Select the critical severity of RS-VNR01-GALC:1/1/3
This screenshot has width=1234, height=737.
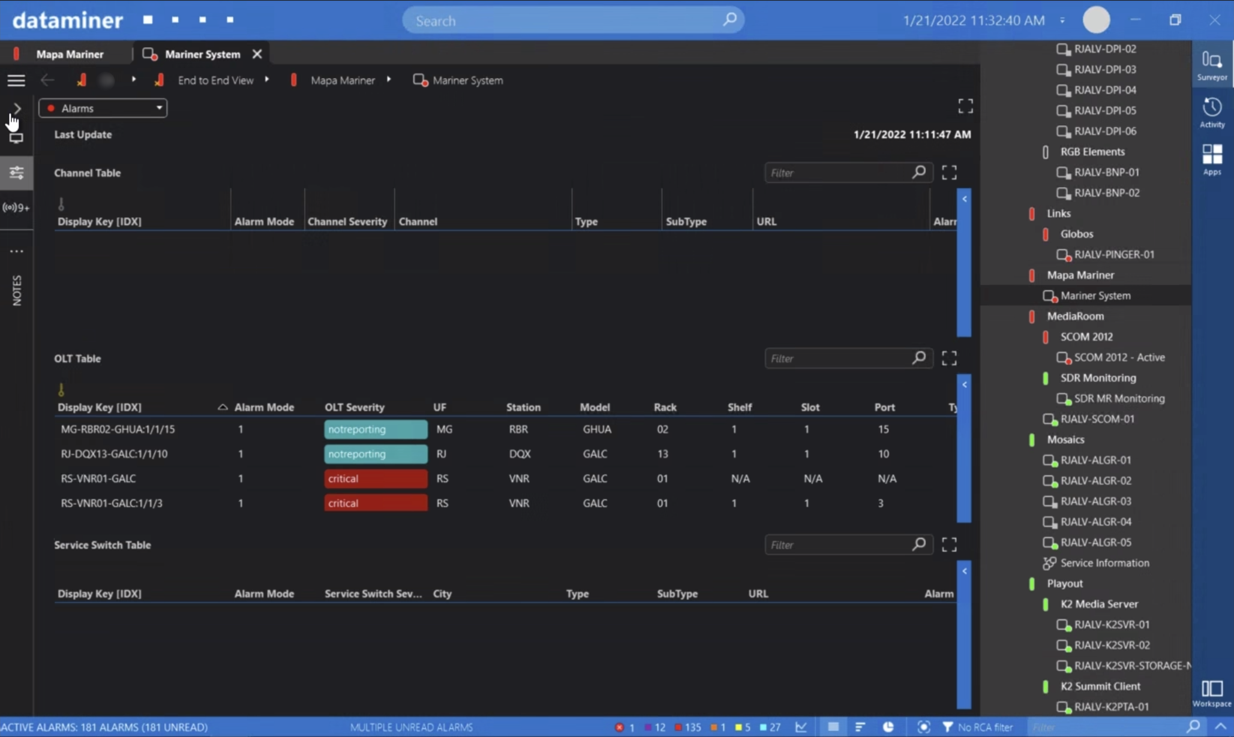pos(376,503)
